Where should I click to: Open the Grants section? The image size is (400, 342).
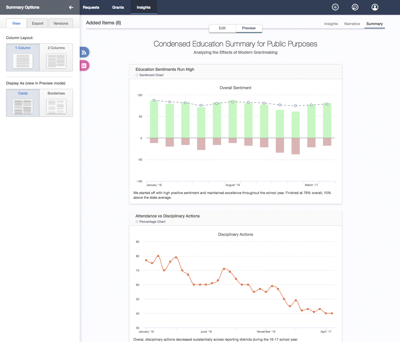pos(118,7)
